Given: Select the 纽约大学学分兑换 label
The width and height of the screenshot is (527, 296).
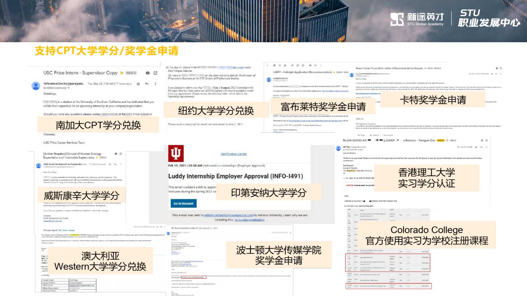Looking at the screenshot, I should coord(216,110).
